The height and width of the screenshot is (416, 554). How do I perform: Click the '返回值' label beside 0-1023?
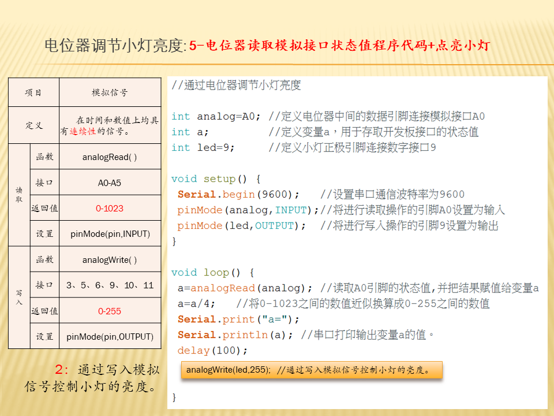tap(44, 208)
